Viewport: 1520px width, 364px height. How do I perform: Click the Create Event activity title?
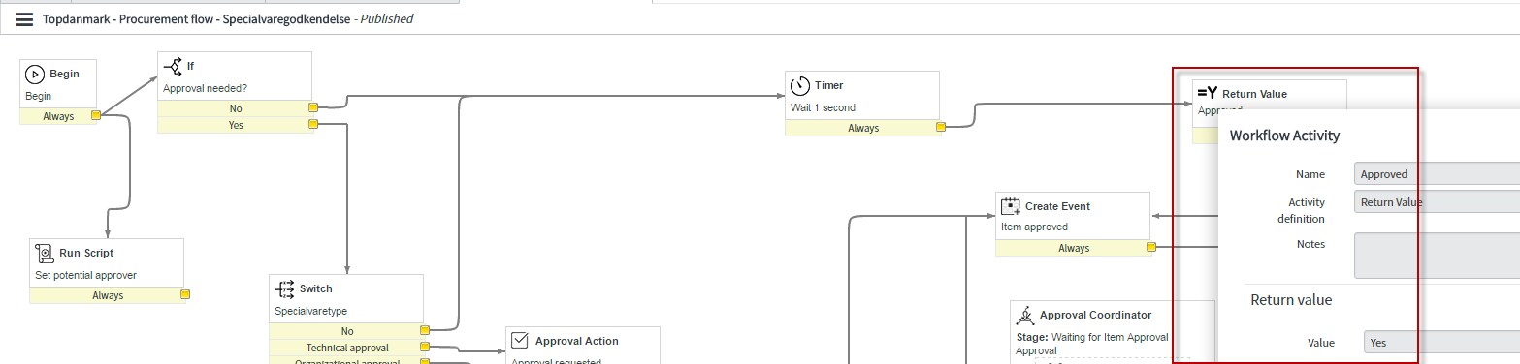[1057, 206]
